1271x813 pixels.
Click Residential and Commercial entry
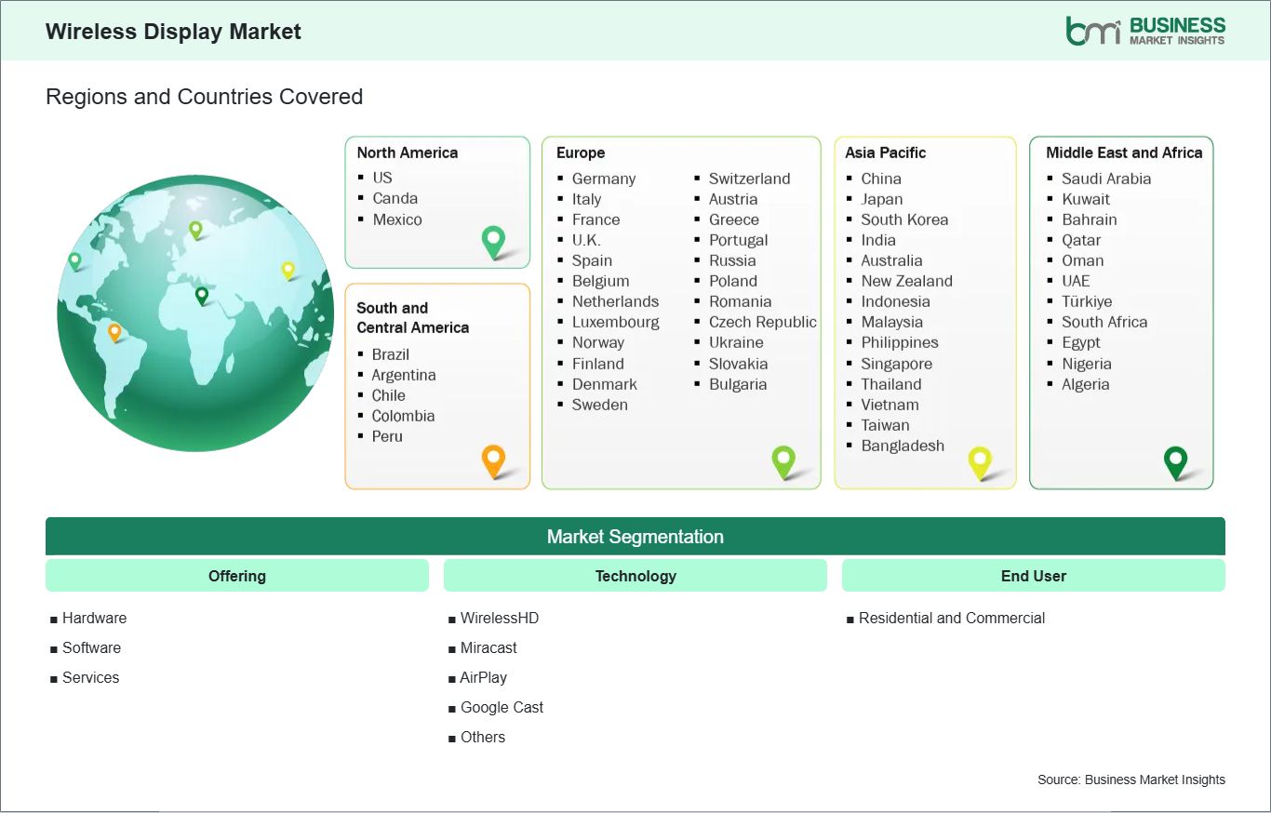pyautogui.click(x=951, y=618)
